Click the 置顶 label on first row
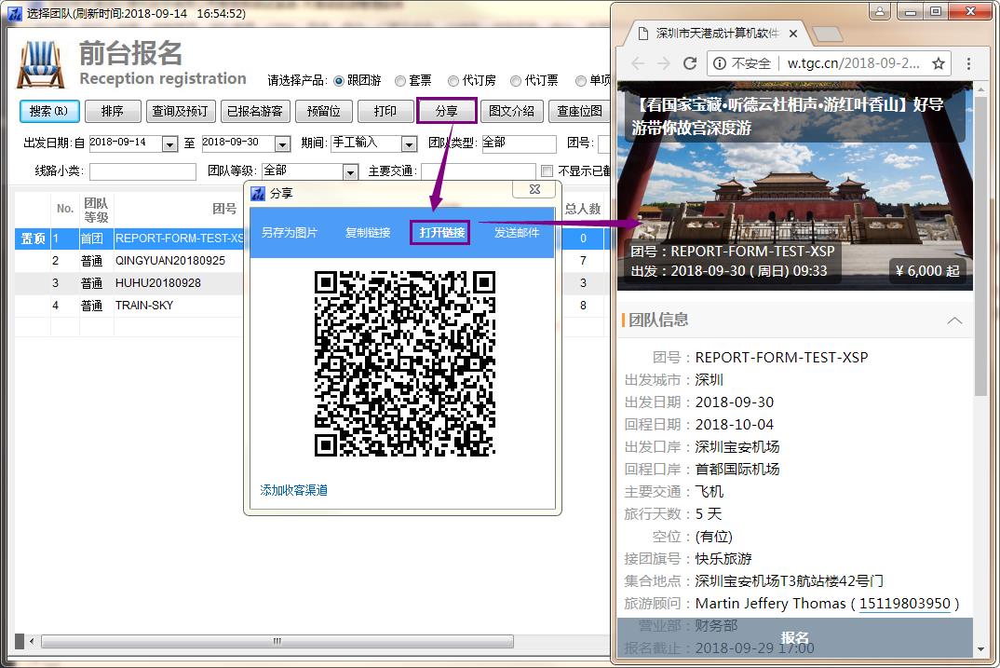 click(34, 238)
